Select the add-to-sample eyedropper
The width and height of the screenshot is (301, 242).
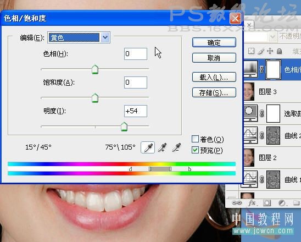point(163,147)
